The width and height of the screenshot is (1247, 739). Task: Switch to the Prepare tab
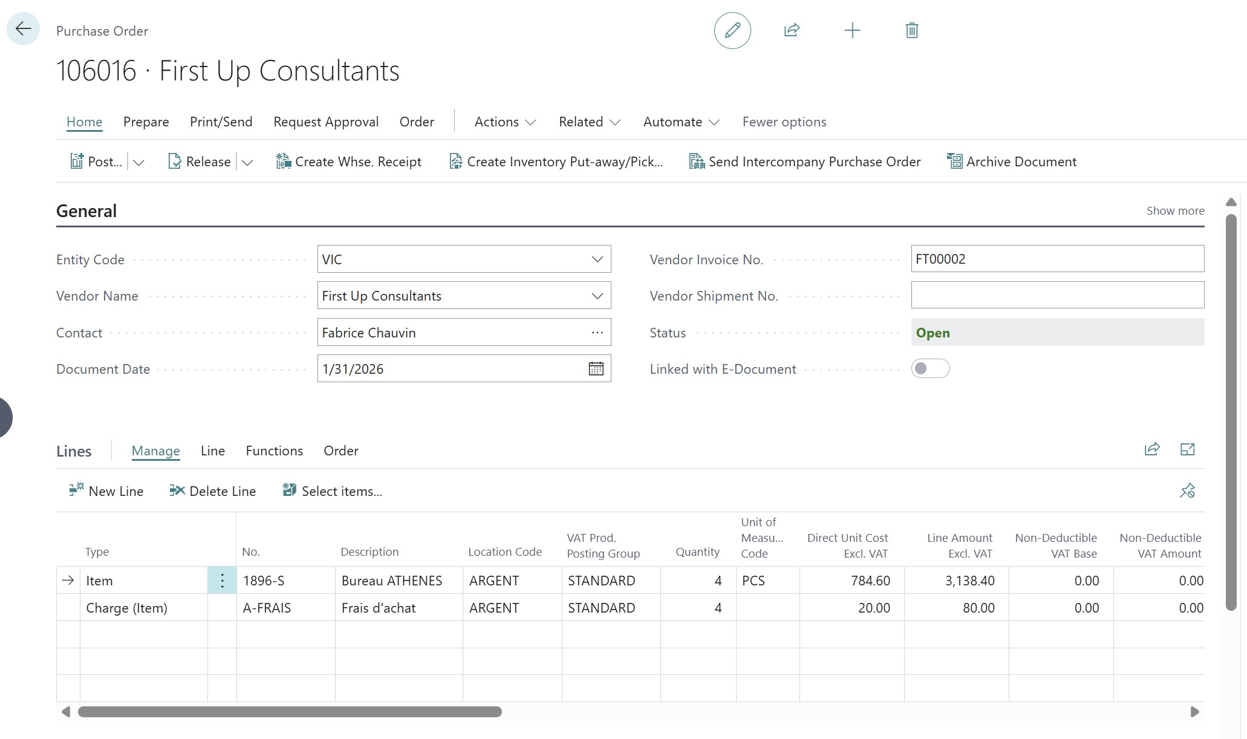(x=146, y=122)
